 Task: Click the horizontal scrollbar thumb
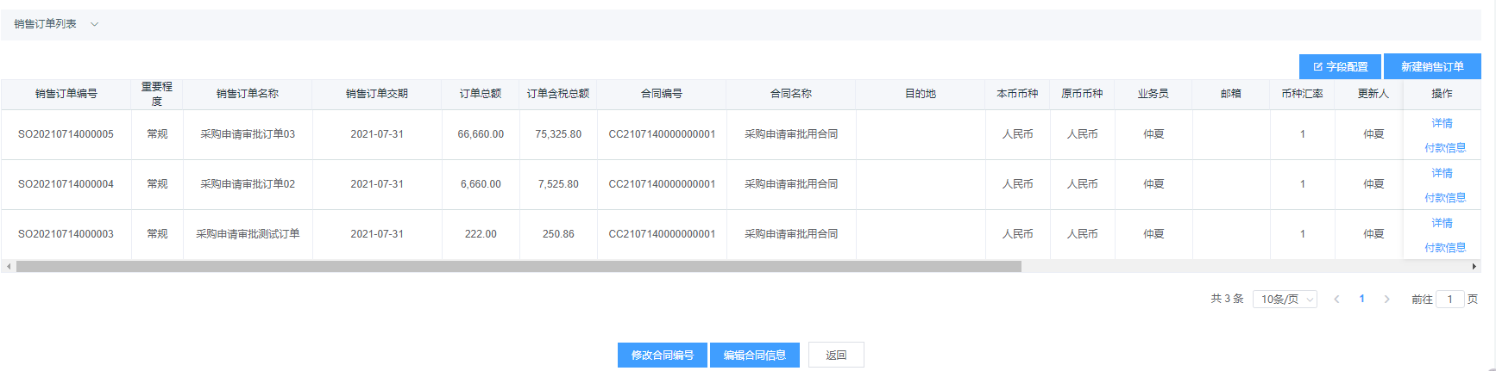point(518,267)
